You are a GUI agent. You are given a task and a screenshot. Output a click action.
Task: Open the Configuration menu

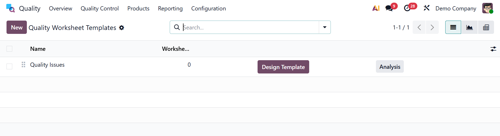209,8
